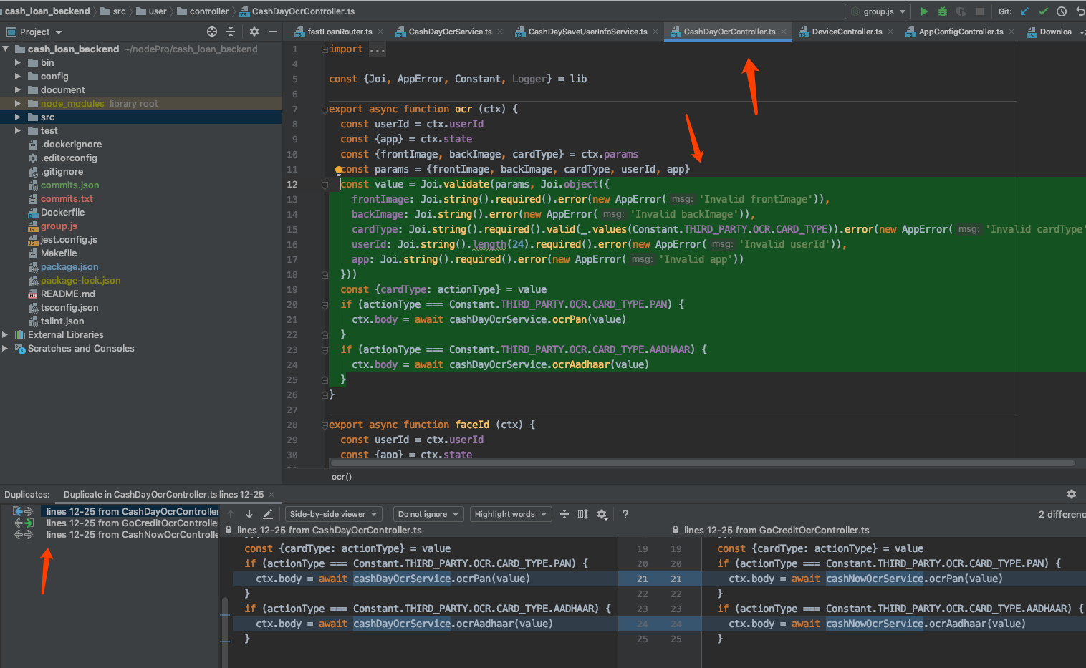Toggle code fold at line 7
Screen dimensions: 1086x668
325,110
